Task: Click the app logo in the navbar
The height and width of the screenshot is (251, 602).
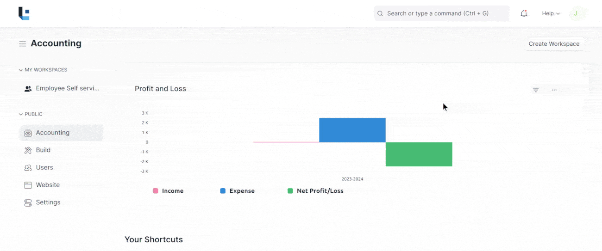Action: [24, 13]
